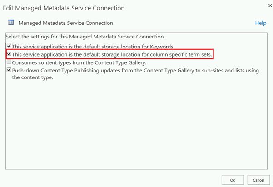Open the Help link

coord(260,23)
